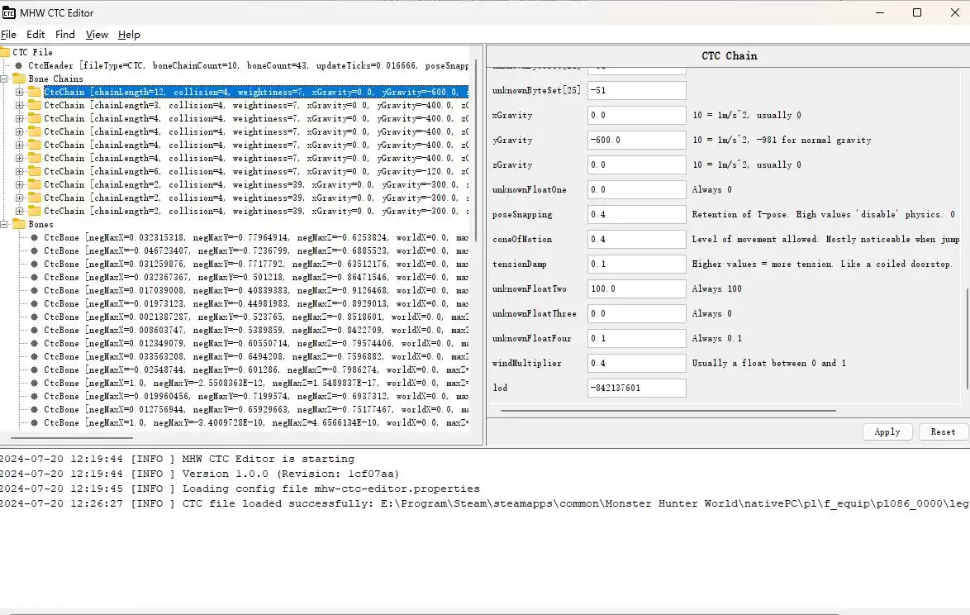The image size is (970, 615).
Task: Click folder icon of chainLength=3 CtcChain
Action: coord(35,105)
